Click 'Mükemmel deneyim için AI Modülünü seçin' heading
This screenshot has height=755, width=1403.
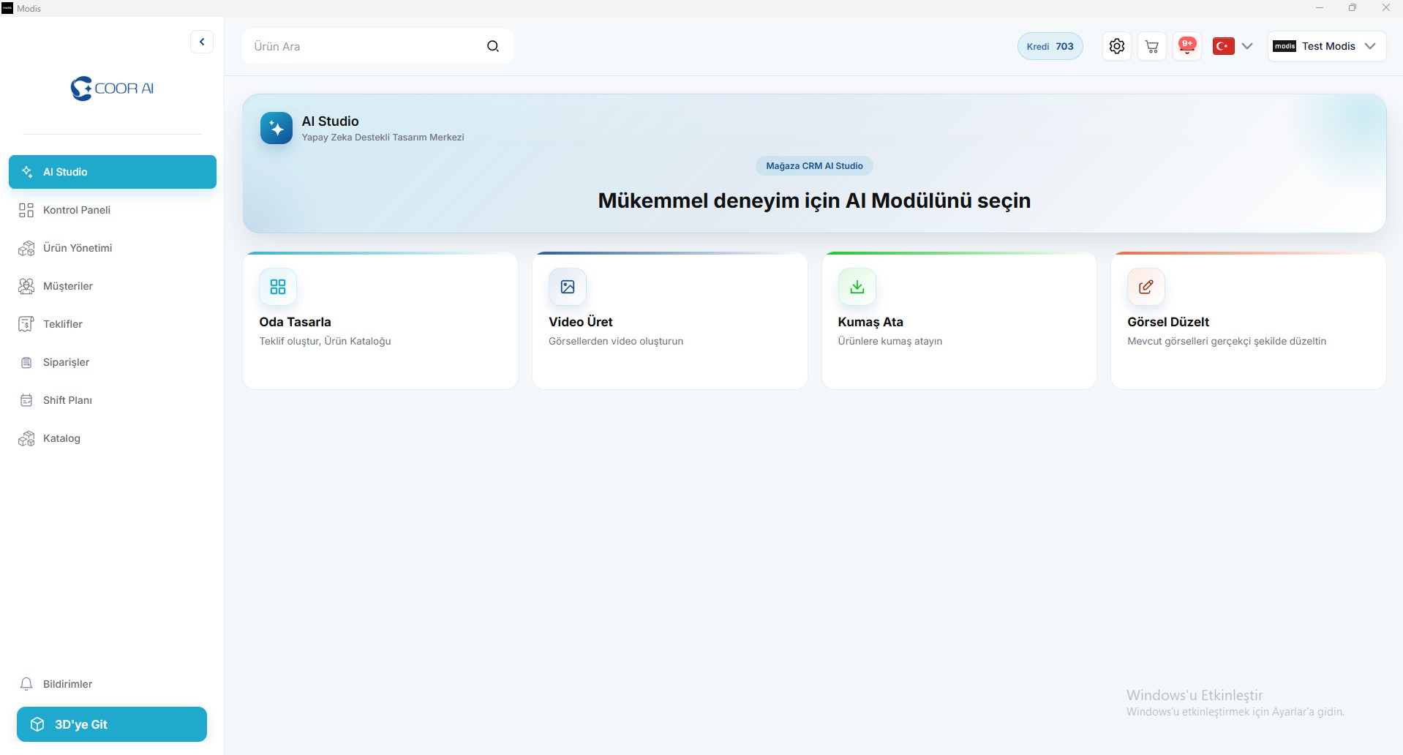[814, 200]
